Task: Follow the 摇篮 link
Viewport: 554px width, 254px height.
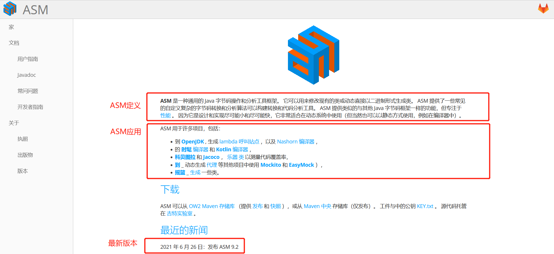Action: [180, 173]
